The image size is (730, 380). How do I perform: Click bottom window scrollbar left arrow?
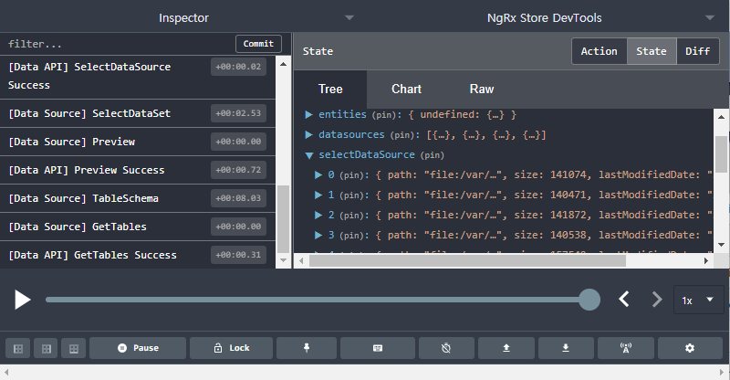click(x=6, y=372)
